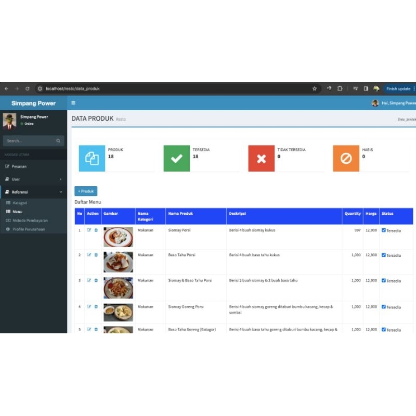Screen dimensions: 416x416
Task: Click the Finish update button
Action: (x=398, y=88)
